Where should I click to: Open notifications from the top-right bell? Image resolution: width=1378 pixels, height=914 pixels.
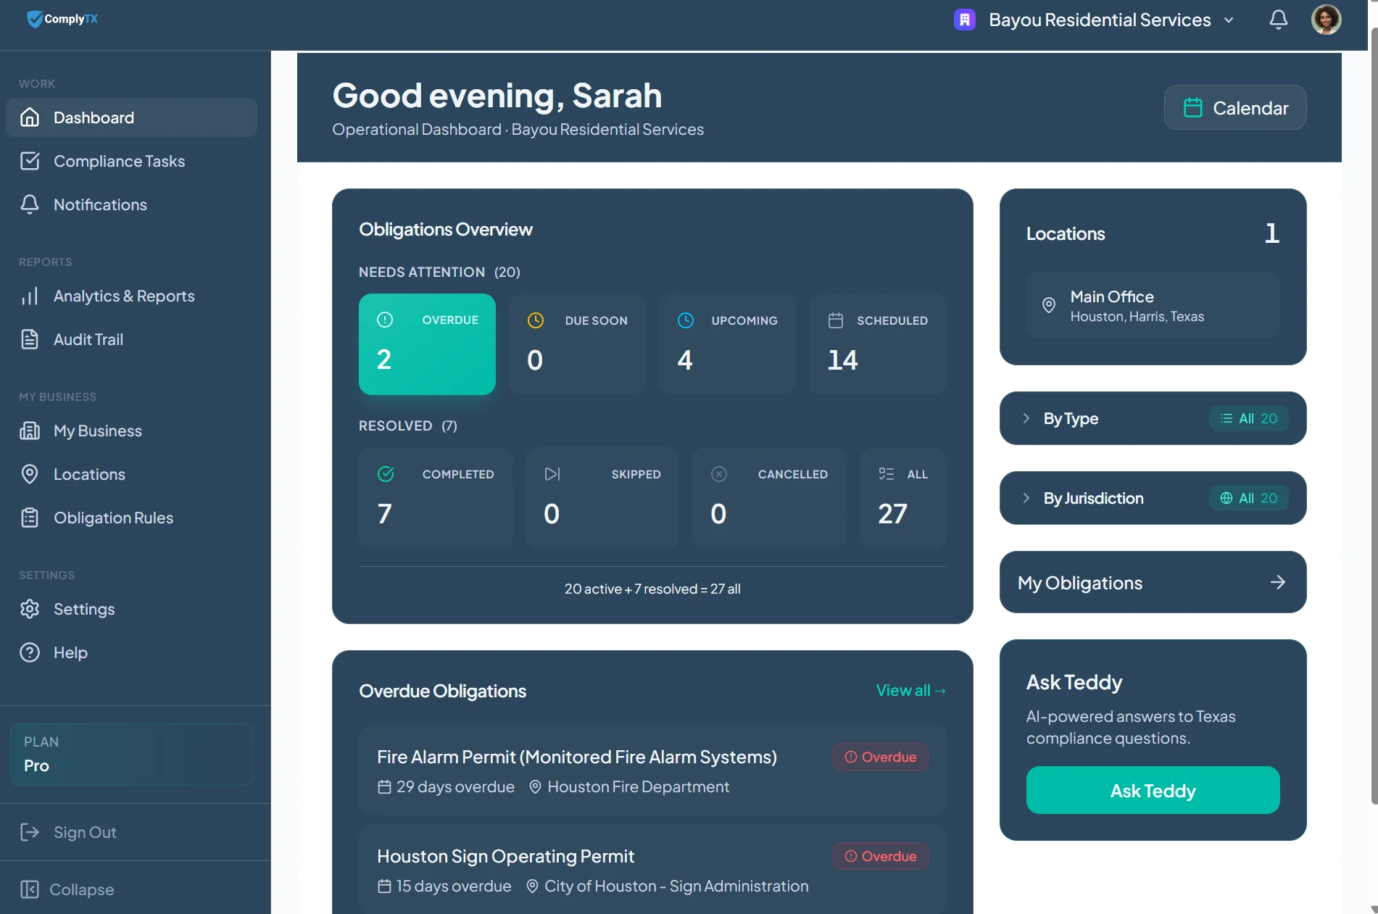coord(1278,20)
